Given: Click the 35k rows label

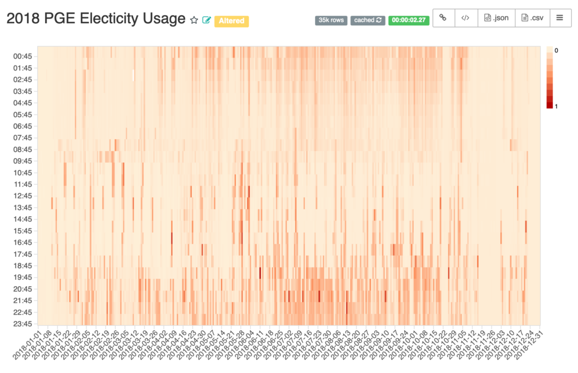Looking at the screenshot, I should 331,20.
